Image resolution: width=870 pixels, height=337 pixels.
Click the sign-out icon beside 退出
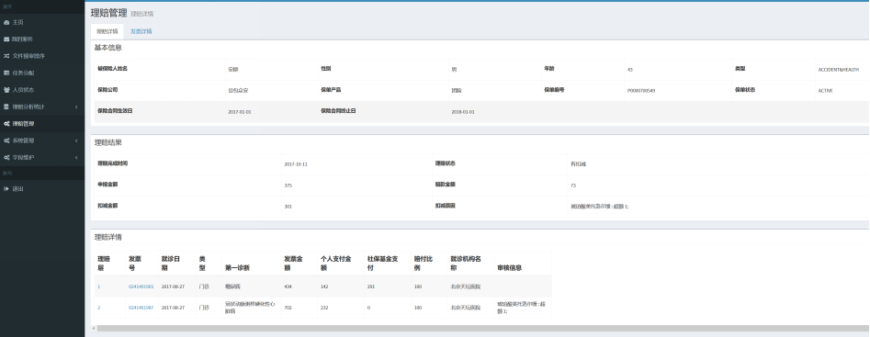[6, 189]
